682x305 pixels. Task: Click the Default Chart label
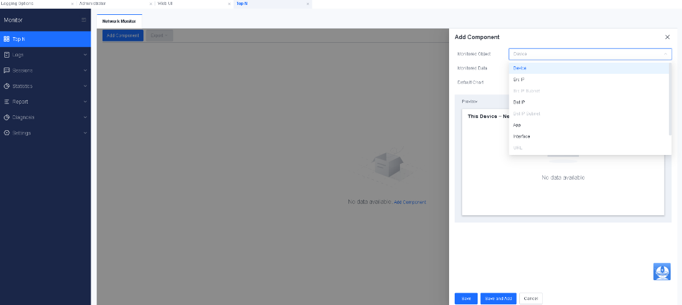click(x=470, y=82)
